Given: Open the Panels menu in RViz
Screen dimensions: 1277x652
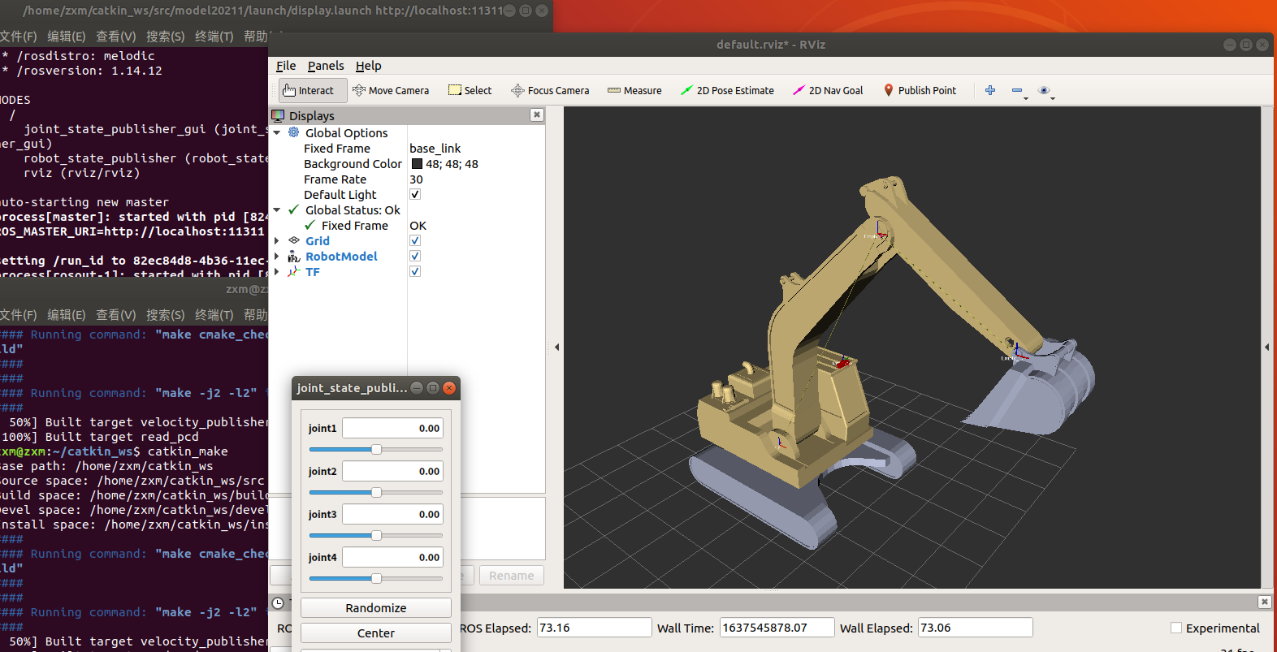Looking at the screenshot, I should point(326,66).
